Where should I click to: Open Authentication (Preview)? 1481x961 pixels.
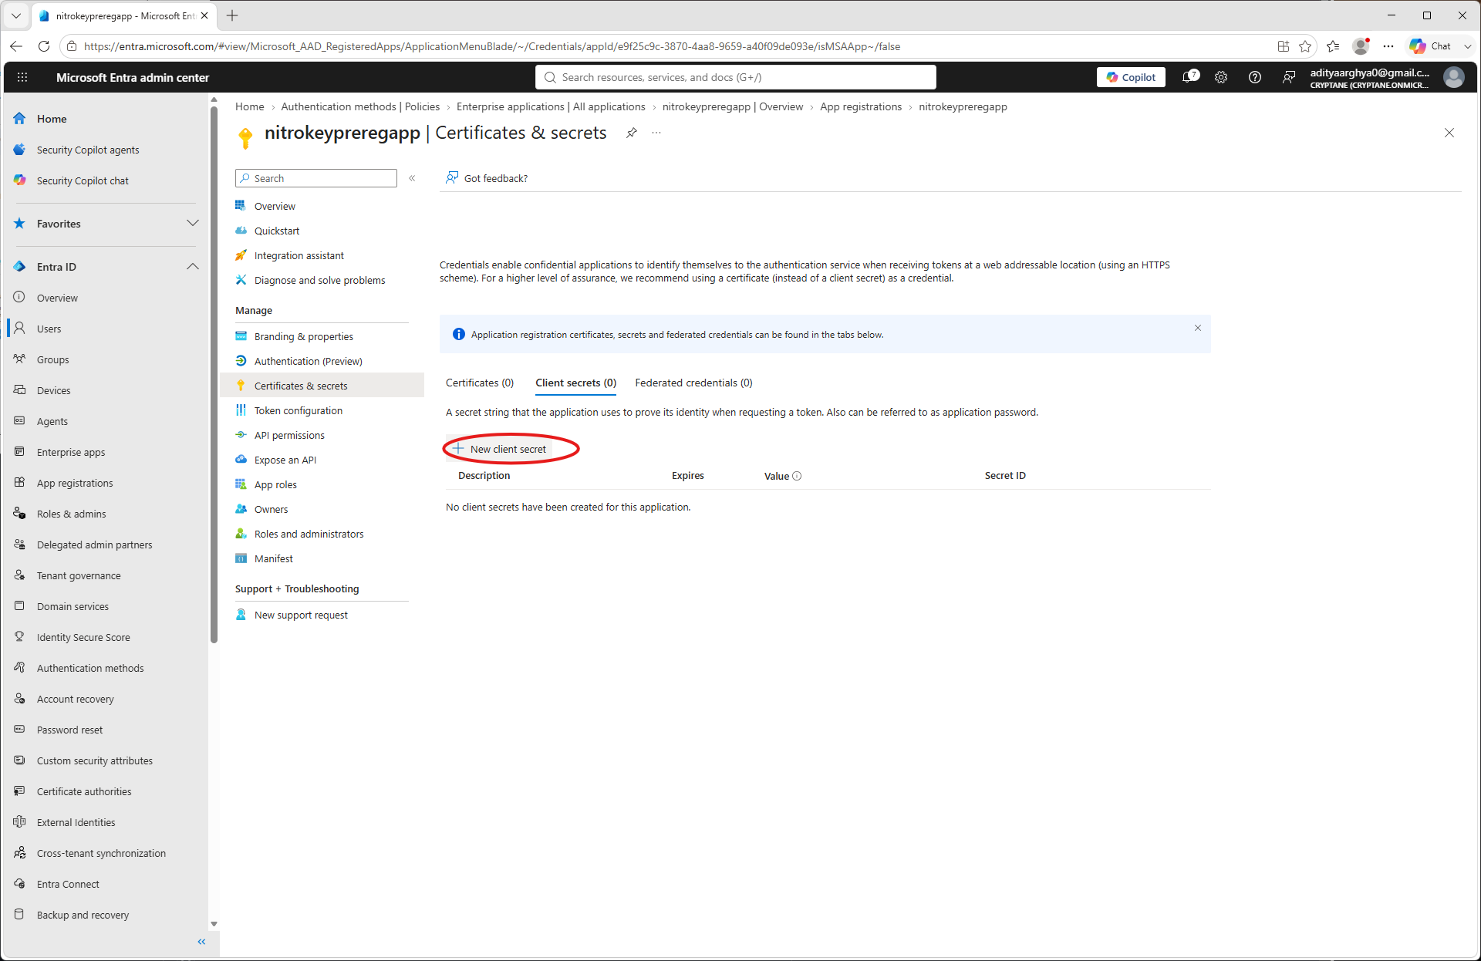click(x=309, y=361)
